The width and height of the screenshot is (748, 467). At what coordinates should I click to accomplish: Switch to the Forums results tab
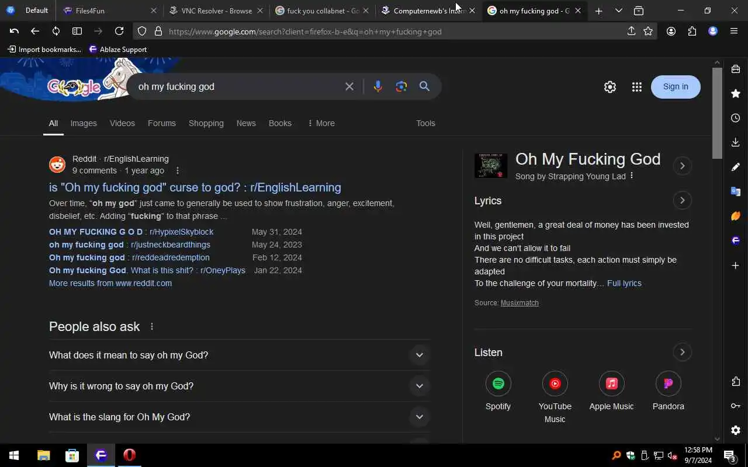tap(162, 123)
